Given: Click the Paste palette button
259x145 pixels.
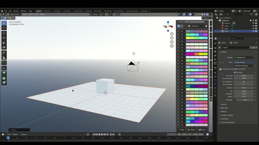Looking at the screenshot, I should tap(191, 130).
